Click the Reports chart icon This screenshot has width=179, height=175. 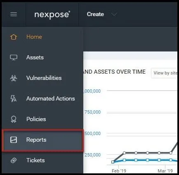14,140
